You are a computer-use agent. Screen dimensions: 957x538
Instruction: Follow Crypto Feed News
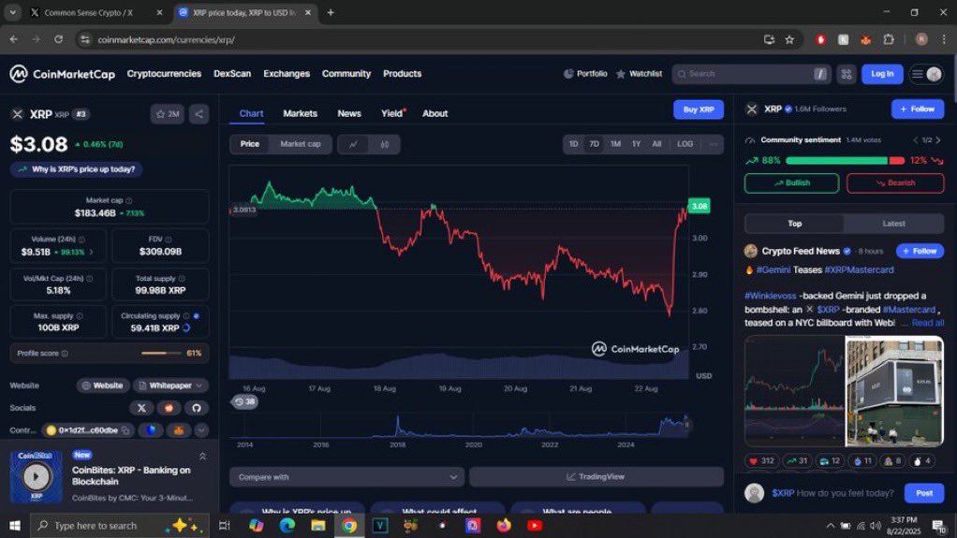(920, 252)
